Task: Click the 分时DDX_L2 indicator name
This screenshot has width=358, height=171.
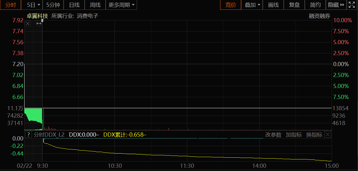Action: [x=49, y=135]
